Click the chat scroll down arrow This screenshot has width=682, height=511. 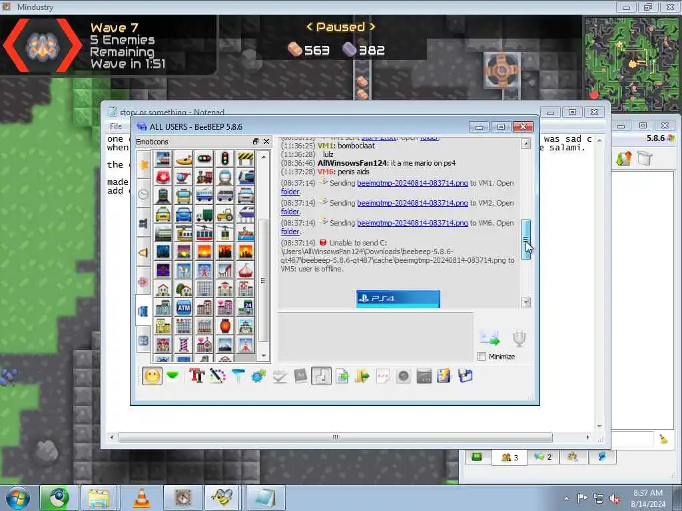(526, 302)
